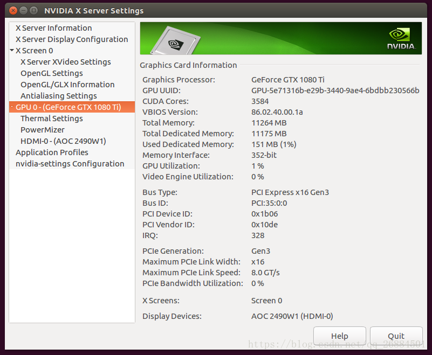
Task: Open Antialiasing Settings
Action: tap(59, 96)
